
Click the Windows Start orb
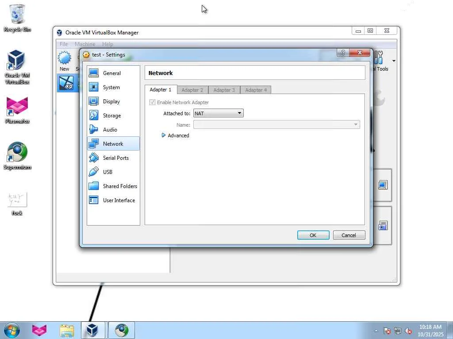12,330
